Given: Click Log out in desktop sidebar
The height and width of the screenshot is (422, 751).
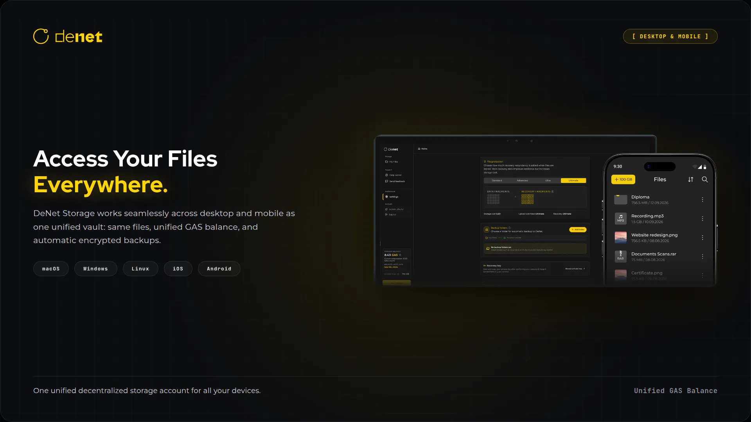Looking at the screenshot, I should (x=391, y=215).
